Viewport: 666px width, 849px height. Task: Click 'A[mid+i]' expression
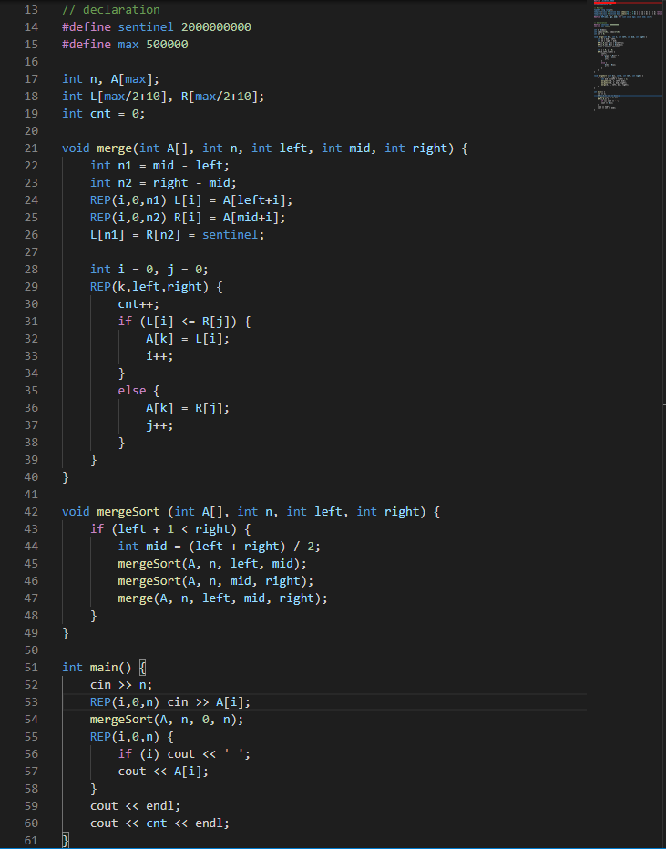pos(251,218)
